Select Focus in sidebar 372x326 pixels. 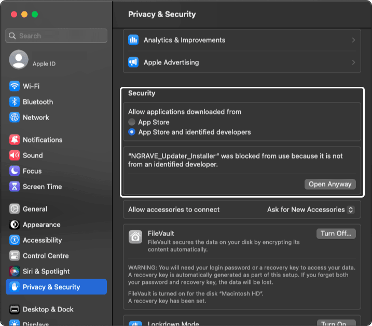pyautogui.click(x=56, y=171)
